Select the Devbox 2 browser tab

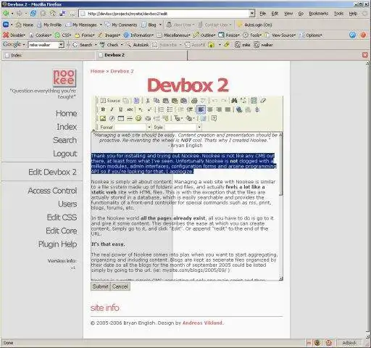point(141,55)
